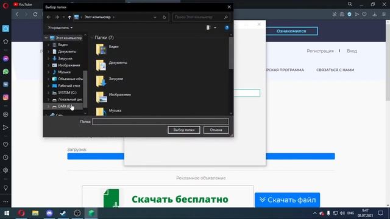Click Opera snapshot camera icon

coord(342,15)
